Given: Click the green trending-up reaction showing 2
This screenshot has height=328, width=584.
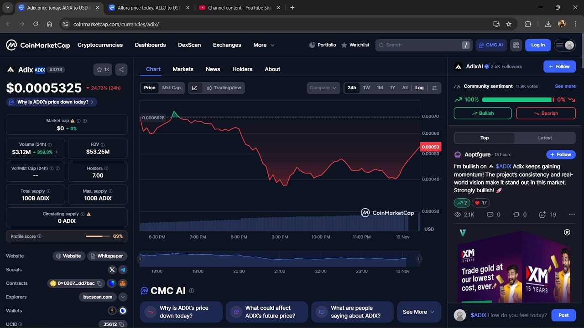Looking at the screenshot, I should tap(462, 203).
